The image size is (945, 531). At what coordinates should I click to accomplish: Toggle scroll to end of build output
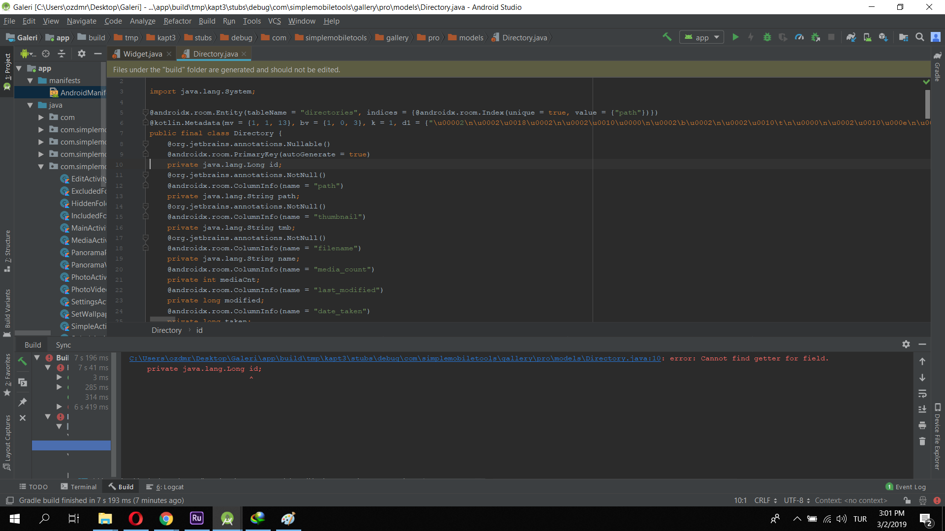click(x=922, y=410)
